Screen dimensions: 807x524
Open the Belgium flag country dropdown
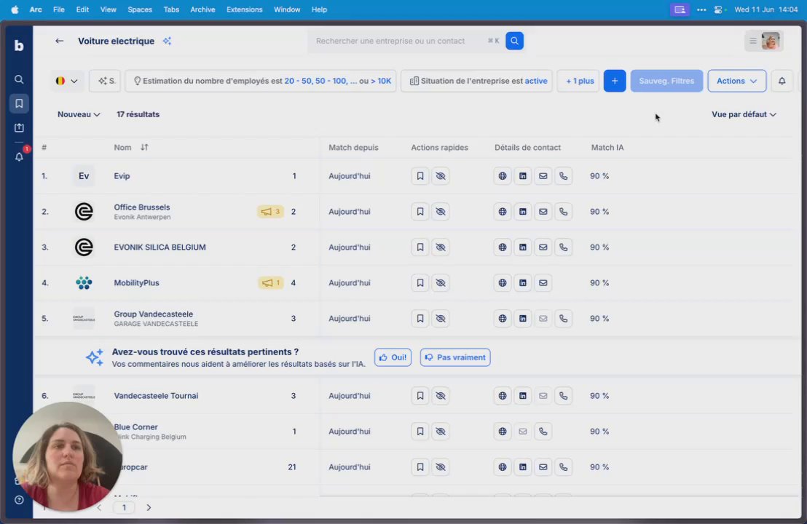pos(67,81)
